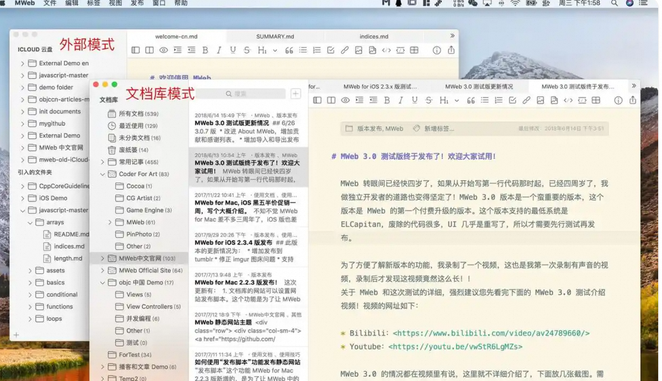Click 新增标签... to add a tag

coord(439,128)
